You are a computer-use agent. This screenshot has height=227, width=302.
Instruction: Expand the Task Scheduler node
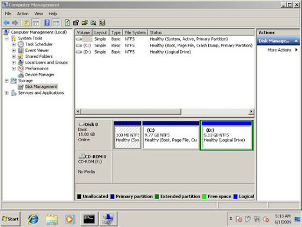click(x=14, y=44)
